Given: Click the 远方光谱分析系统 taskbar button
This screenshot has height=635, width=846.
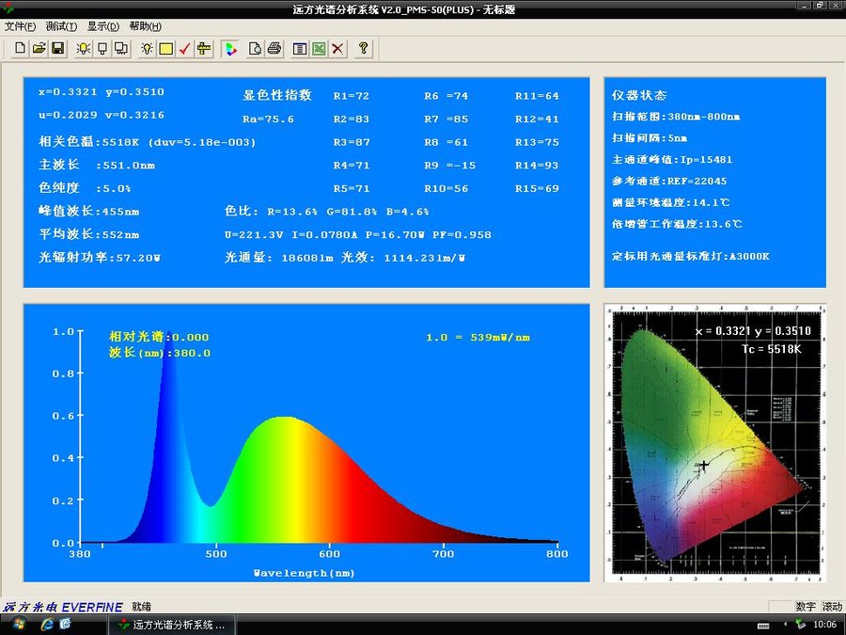Looking at the screenshot, I should (x=171, y=625).
